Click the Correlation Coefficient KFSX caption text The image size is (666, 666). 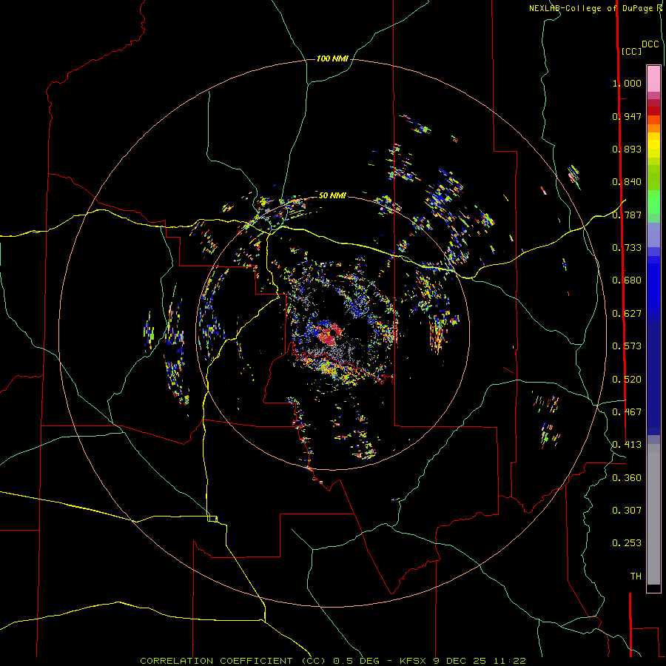coord(333,661)
